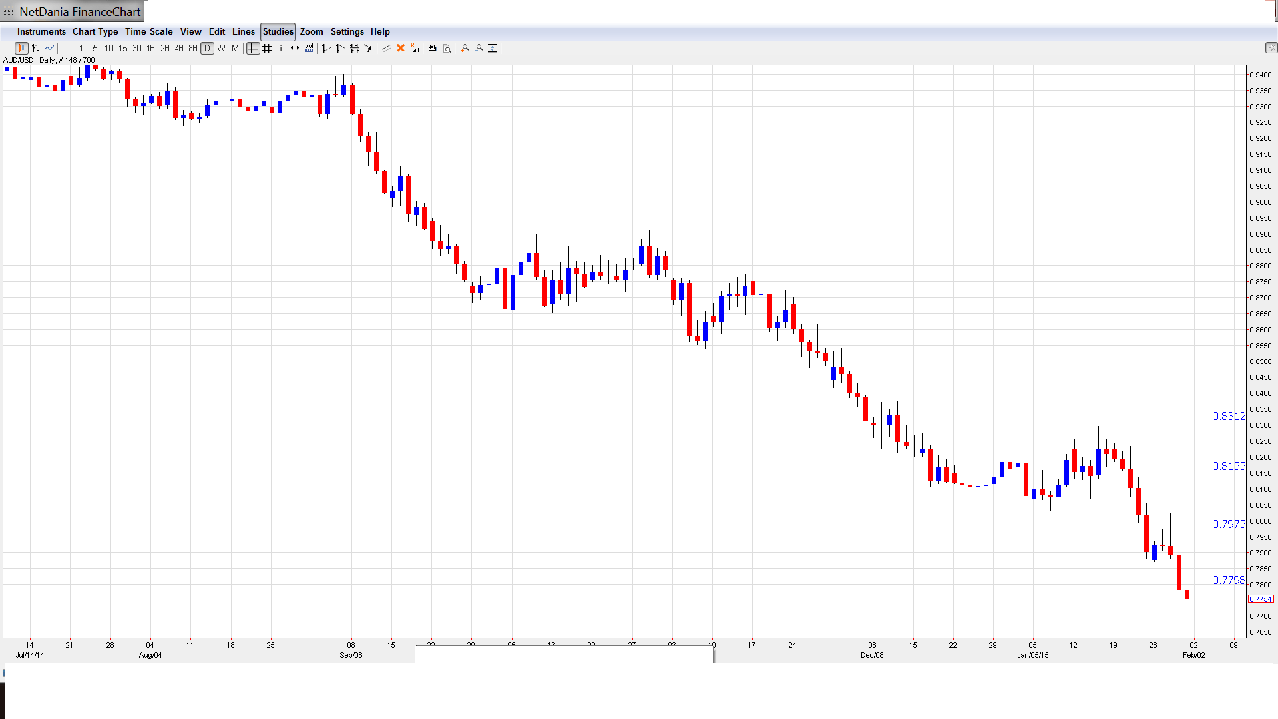Select the weekly W time scale button
The image size is (1278, 719).
click(221, 48)
